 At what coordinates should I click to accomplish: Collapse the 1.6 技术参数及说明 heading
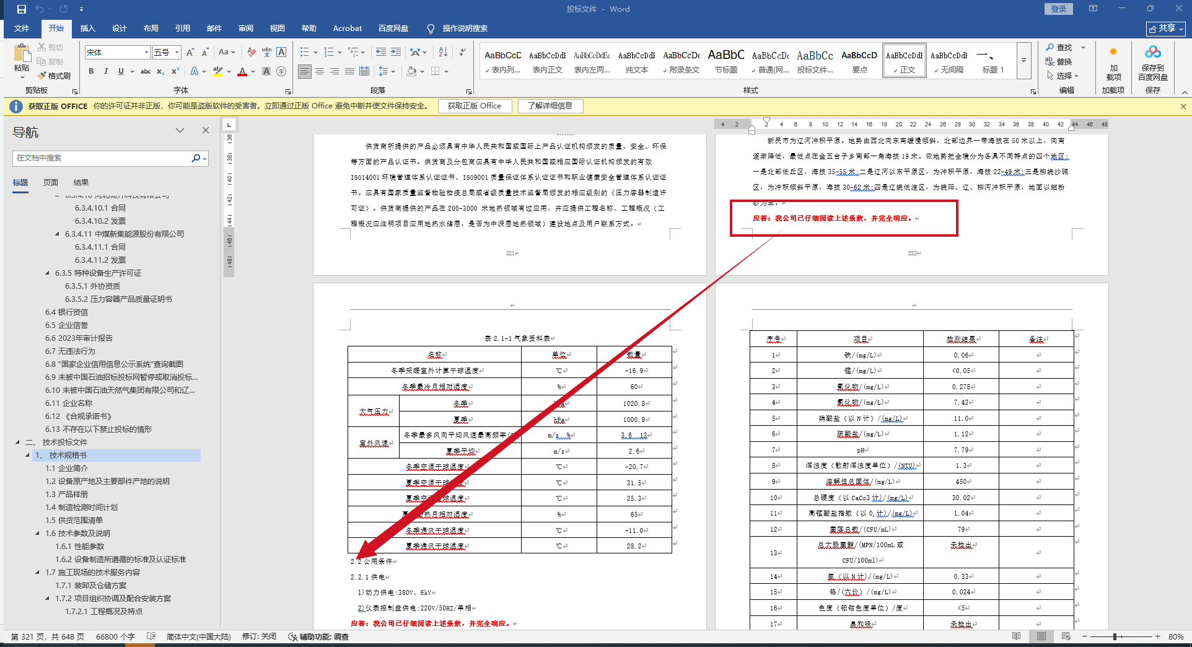click(38, 533)
